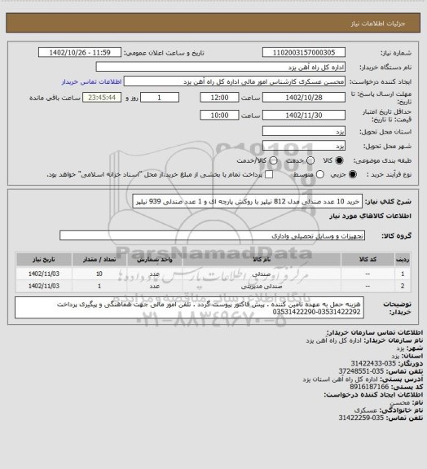
Task: Click the contact phone 37248551-035
Action: pyautogui.click(x=361, y=371)
